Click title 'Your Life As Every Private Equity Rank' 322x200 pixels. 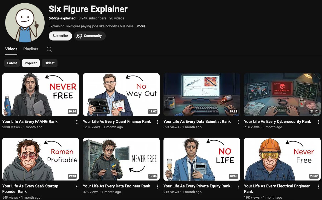click(x=197, y=186)
